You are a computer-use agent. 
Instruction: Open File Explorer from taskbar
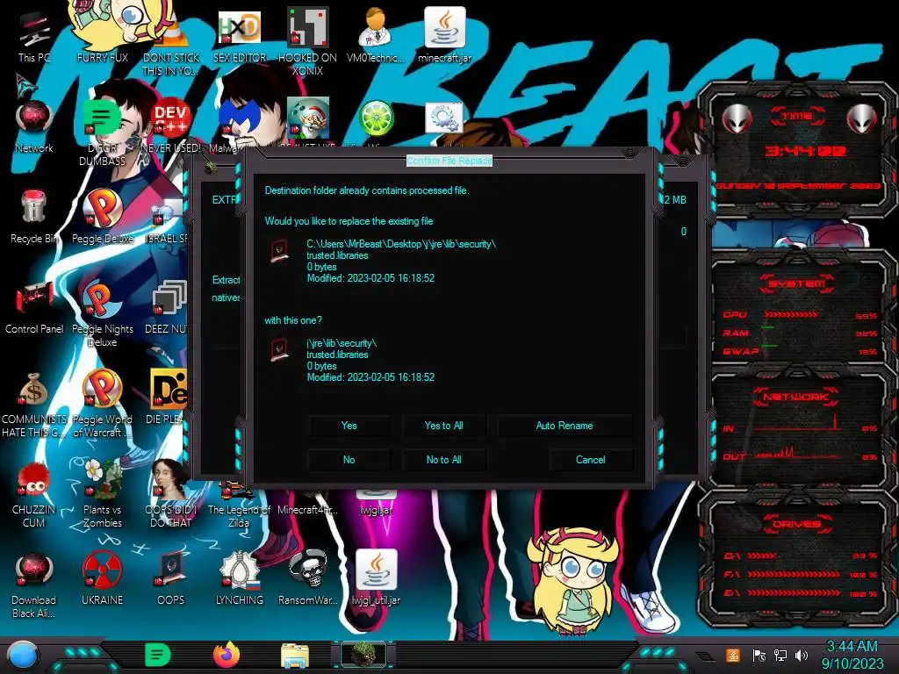point(295,656)
